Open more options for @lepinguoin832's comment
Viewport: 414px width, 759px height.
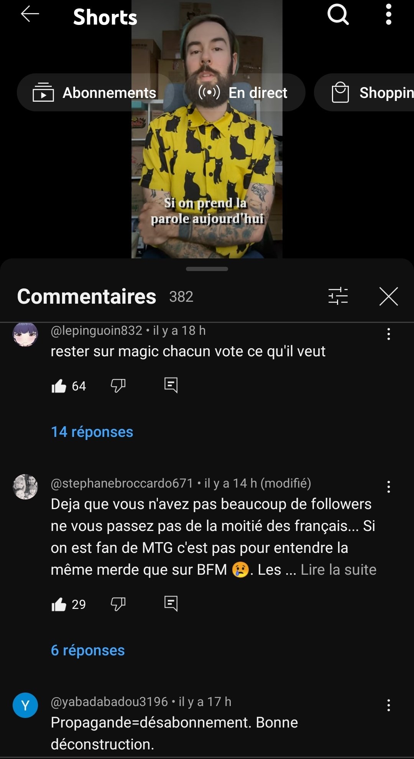click(x=389, y=334)
